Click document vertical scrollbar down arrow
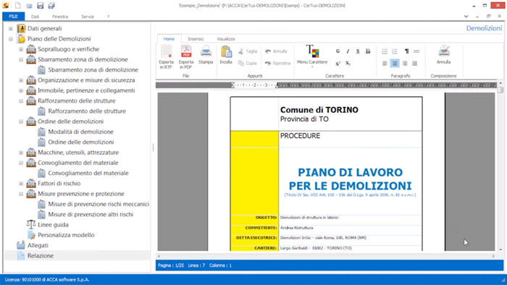Image resolution: width=507 pixels, height=285 pixels. [500, 250]
